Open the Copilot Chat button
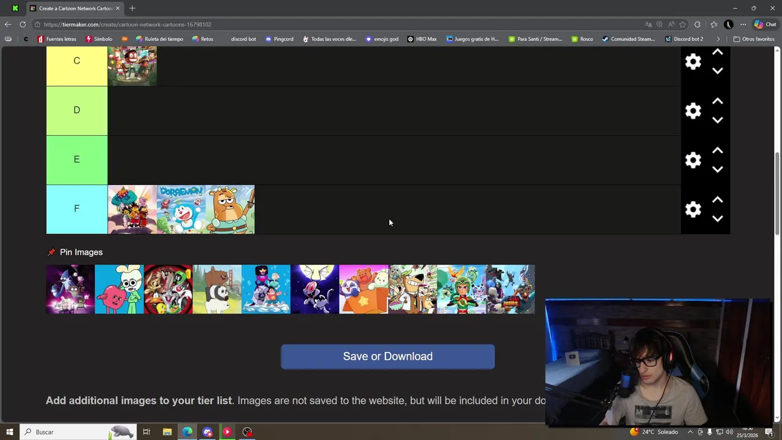782x440 pixels. point(764,24)
